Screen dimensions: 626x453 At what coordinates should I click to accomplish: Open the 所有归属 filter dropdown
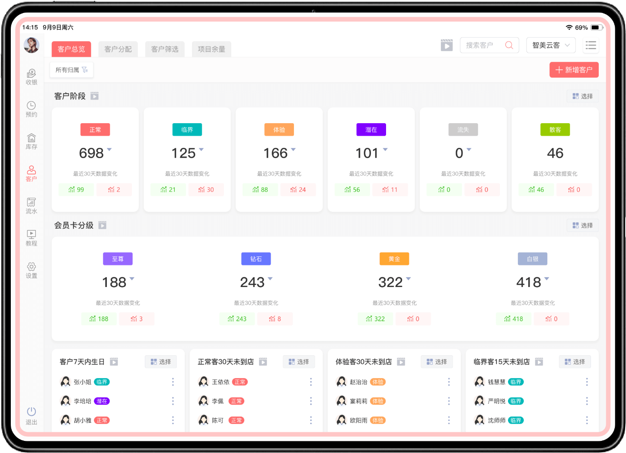[x=71, y=70]
